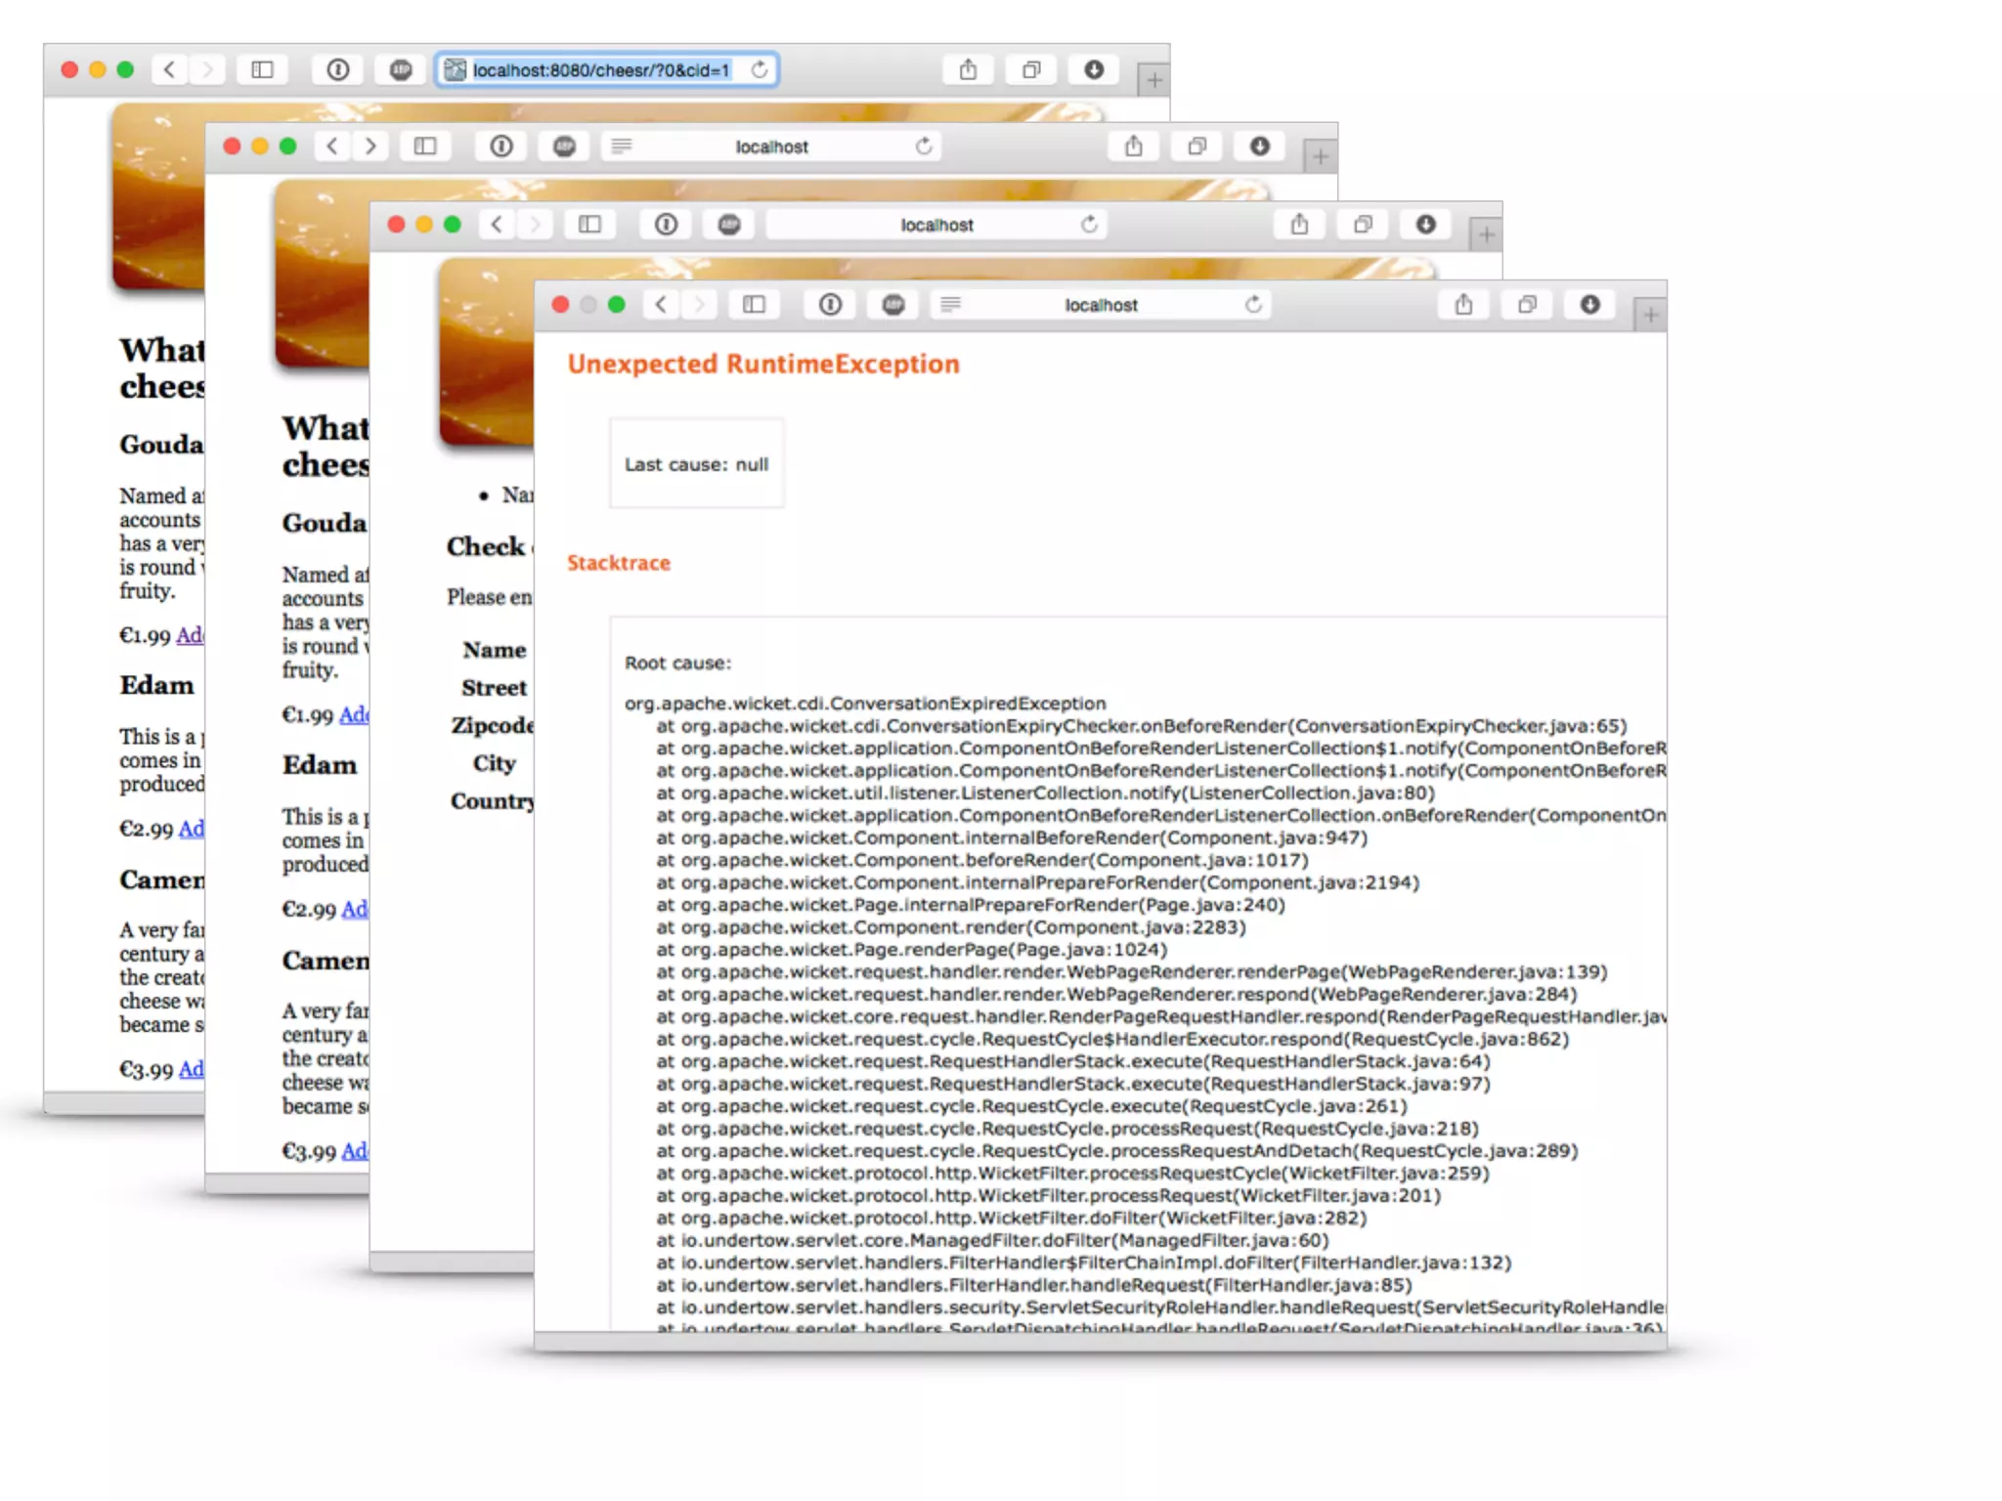
Task: Click the Downloads icon in the rearmost window
Action: pos(1094,69)
